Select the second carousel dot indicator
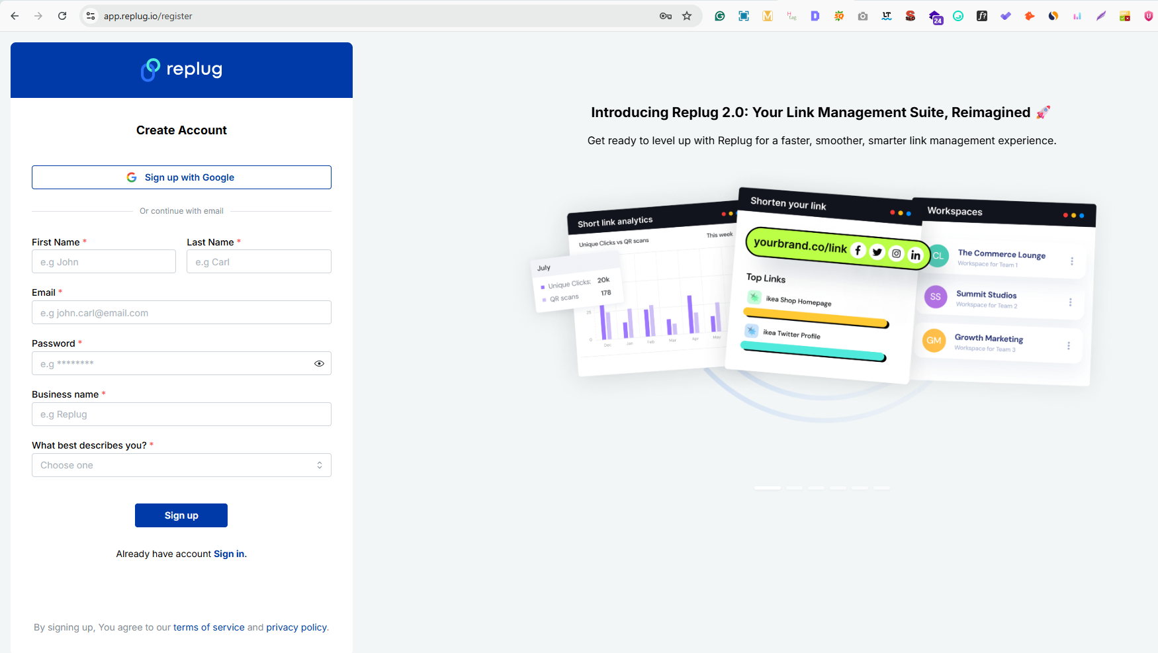Image resolution: width=1158 pixels, height=653 pixels. (793, 488)
